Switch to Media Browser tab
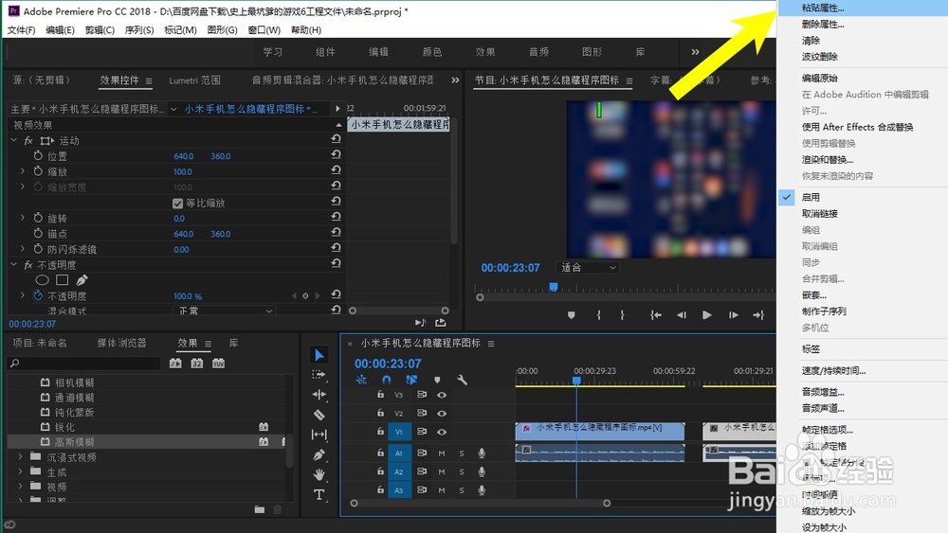Viewport: 948px width, 533px height. [121, 343]
